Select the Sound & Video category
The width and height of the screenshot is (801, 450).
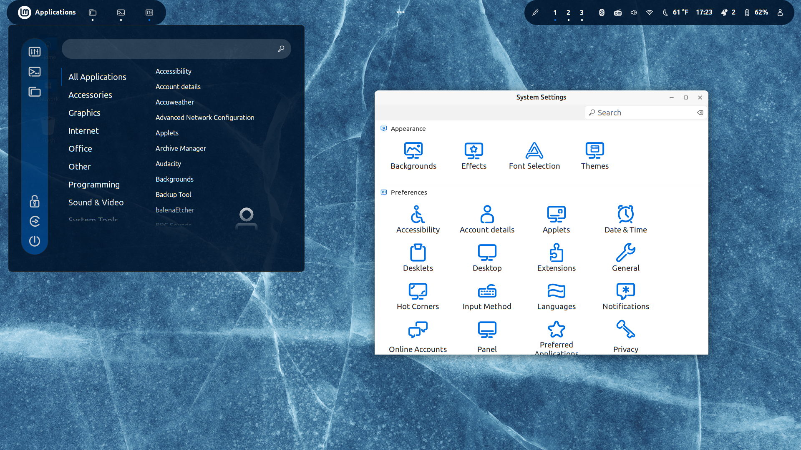click(x=96, y=202)
